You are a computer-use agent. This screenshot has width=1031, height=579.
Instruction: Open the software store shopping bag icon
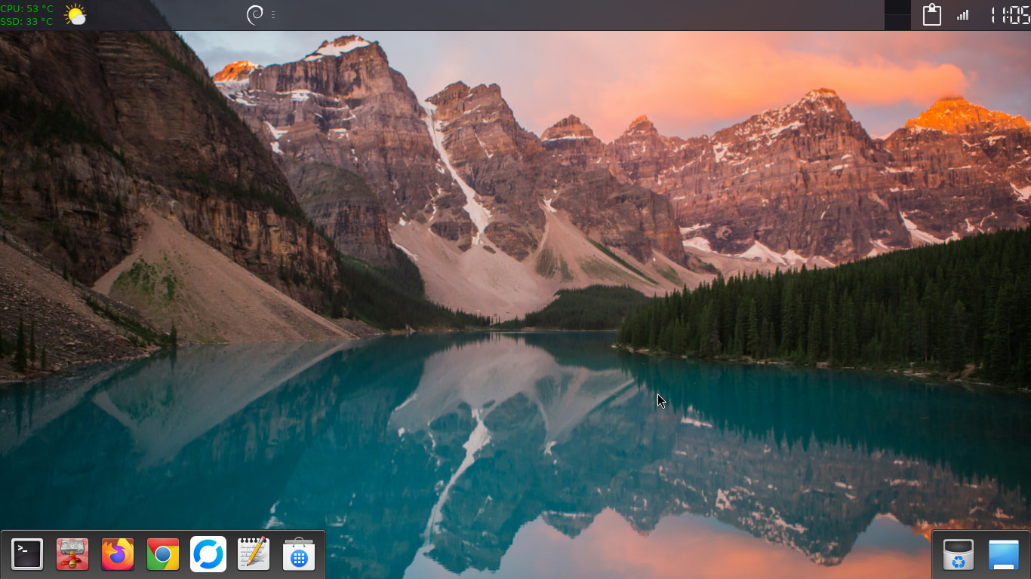(299, 556)
